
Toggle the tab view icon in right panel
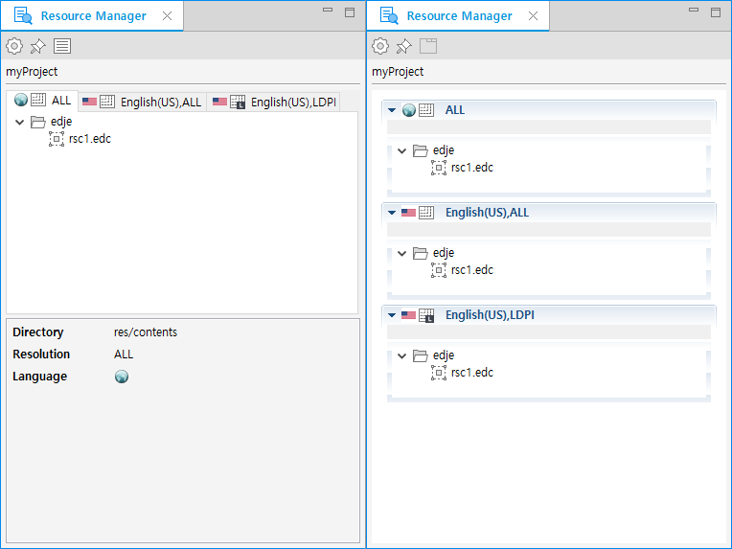tap(428, 46)
